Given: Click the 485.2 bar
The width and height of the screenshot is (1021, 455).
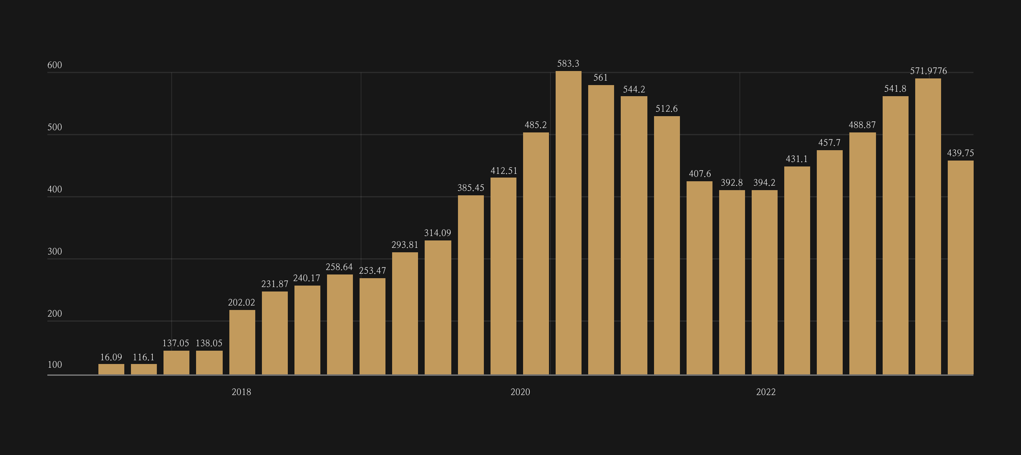Looking at the screenshot, I should tap(536, 253).
